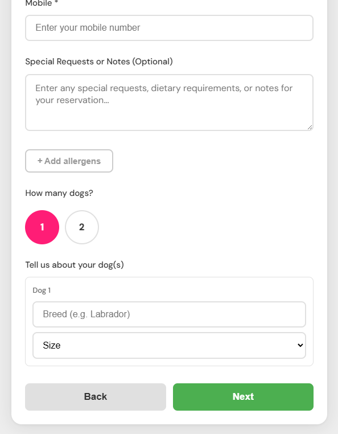Click the Mobile field label
Image resolution: width=338 pixels, height=434 pixels.
click(x=39, y=3)
